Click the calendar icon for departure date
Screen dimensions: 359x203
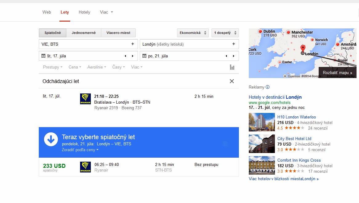tap(43, 56)
